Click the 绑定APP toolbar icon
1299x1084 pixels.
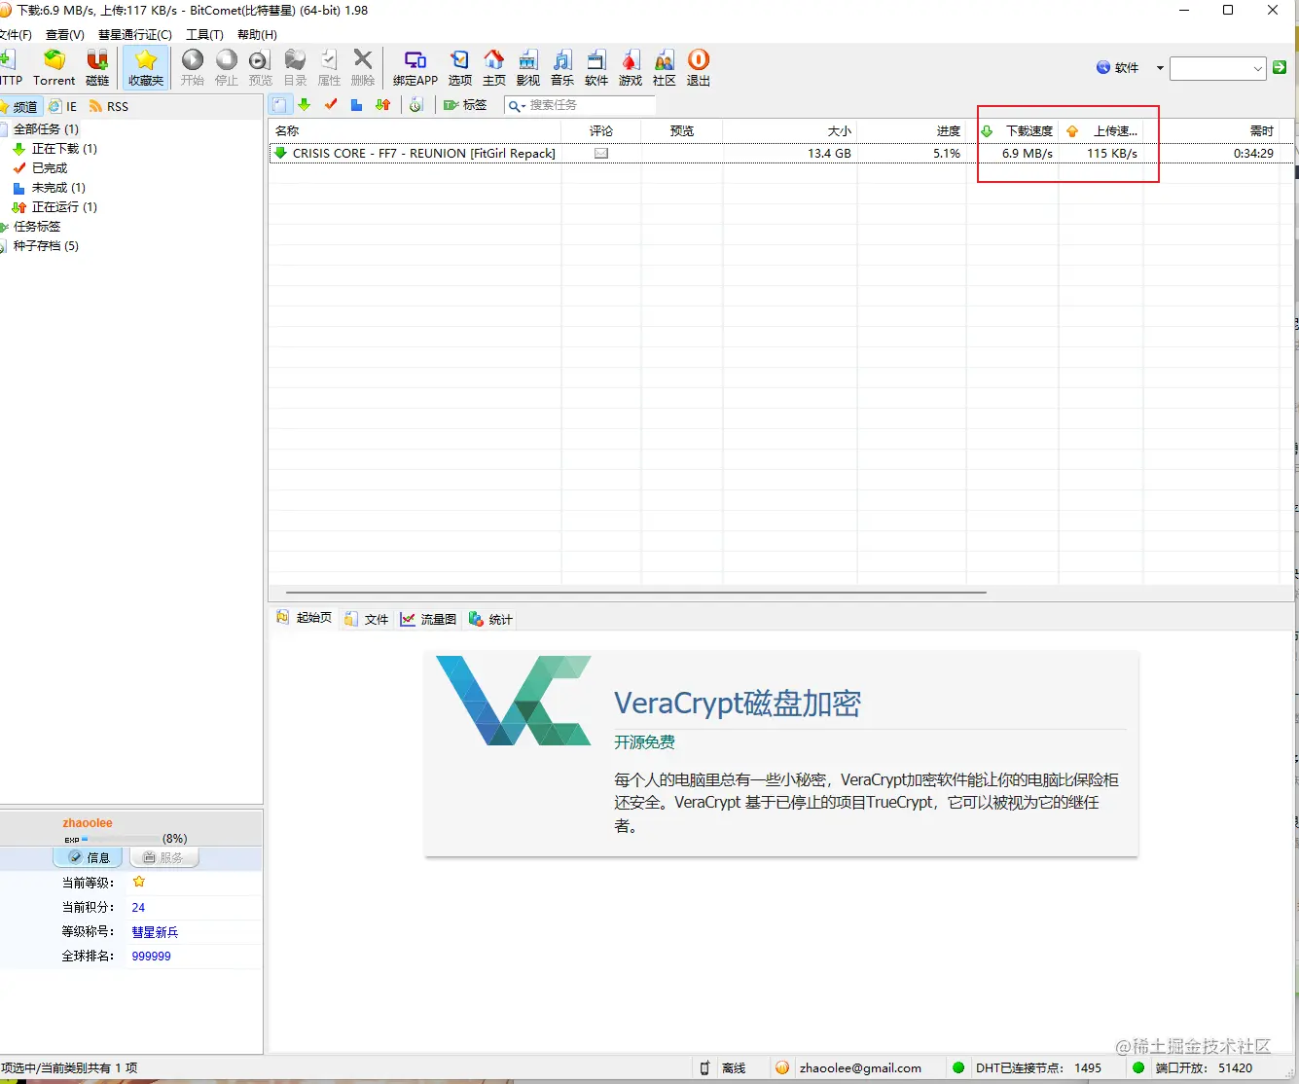coord(415,68)
